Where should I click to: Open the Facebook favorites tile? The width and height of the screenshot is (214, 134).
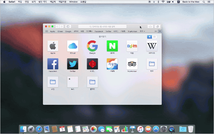53,64
